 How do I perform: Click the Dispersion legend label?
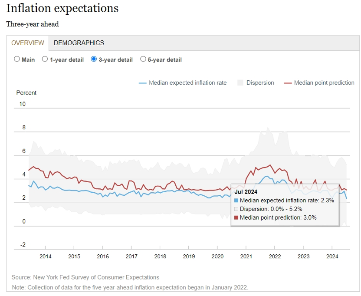point(260,83)
